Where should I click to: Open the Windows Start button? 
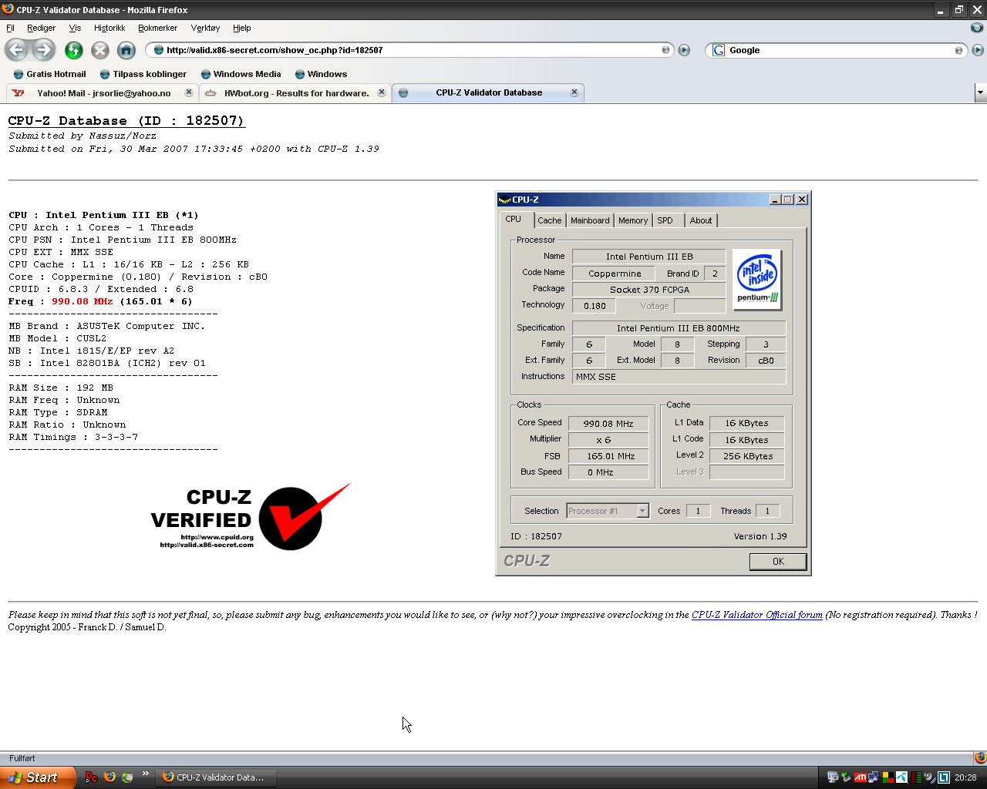[38, 777]
